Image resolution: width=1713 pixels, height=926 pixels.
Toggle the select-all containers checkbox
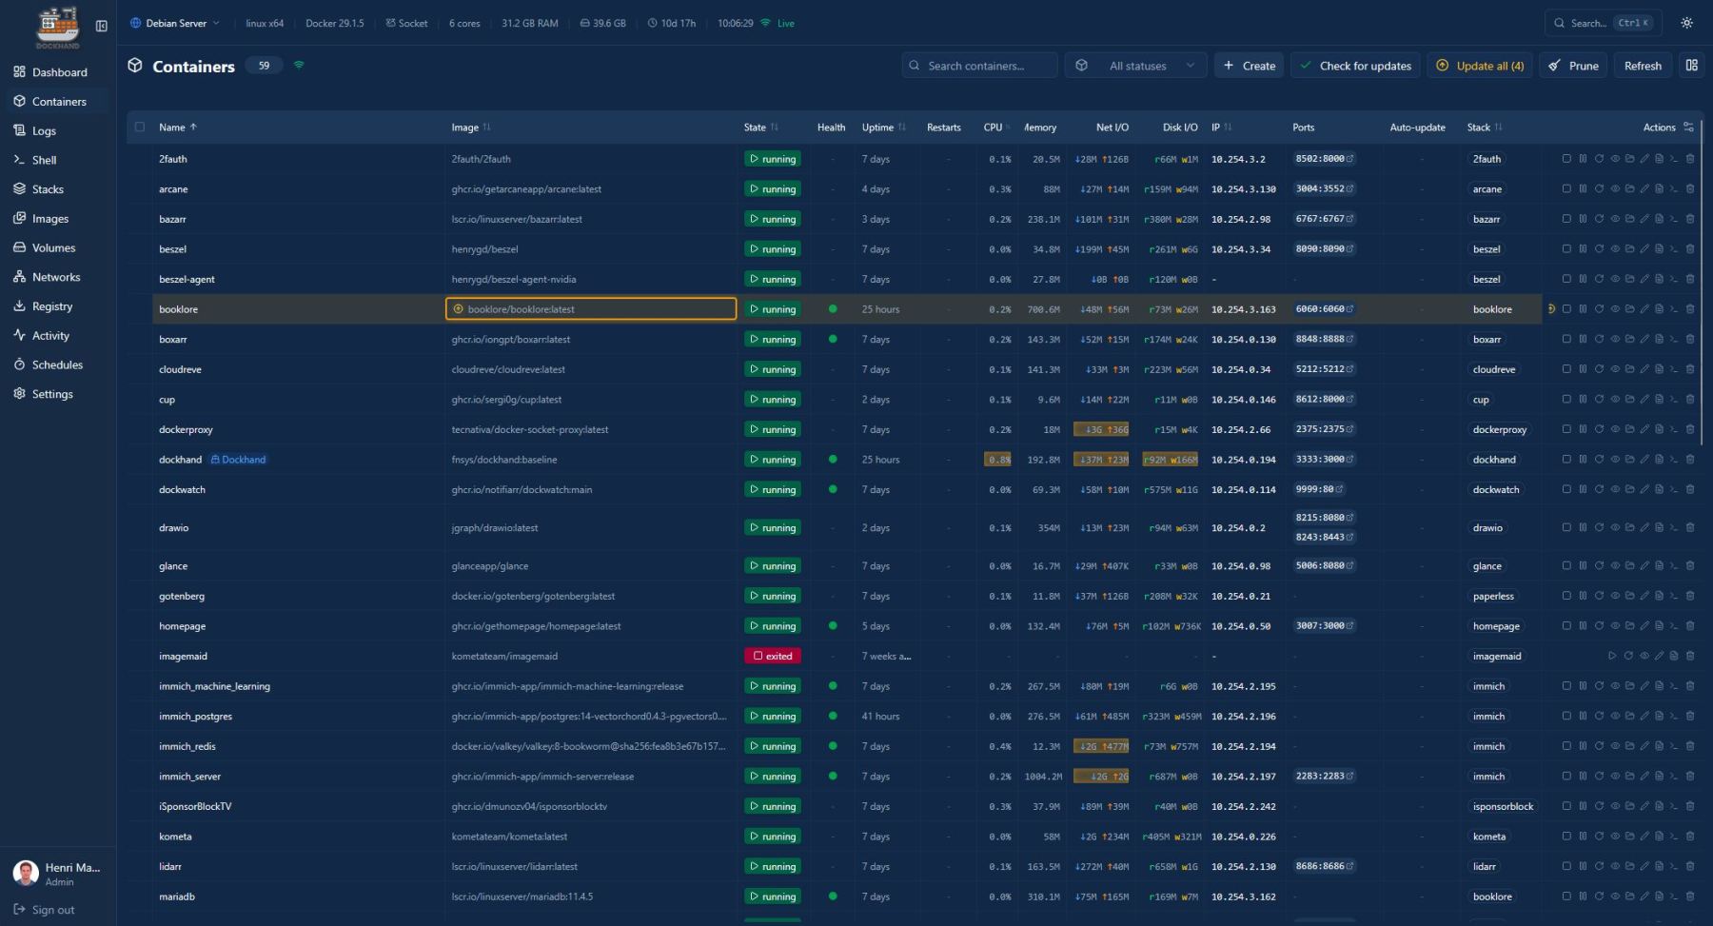click(x=140, y=127)
